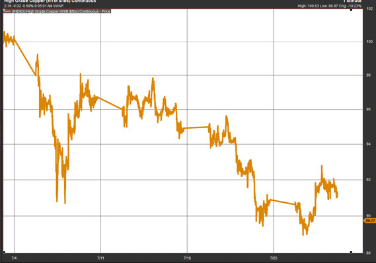Click the 88 price axis label

pyautogui.click(x=368, y=252)
